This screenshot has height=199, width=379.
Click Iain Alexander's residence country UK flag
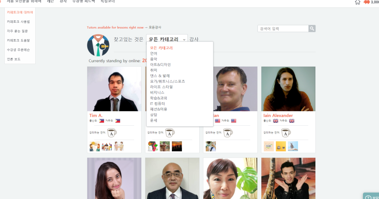coord(292,121)
